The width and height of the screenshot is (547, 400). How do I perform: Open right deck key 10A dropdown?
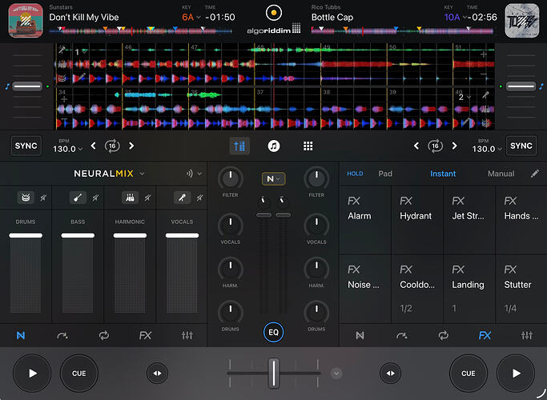click(455, 17)
